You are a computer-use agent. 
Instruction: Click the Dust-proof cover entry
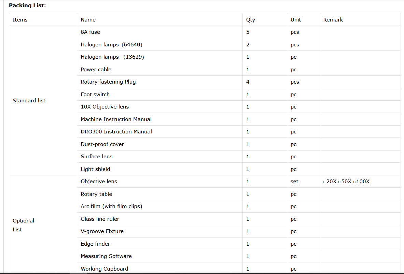tap(102, 144)
